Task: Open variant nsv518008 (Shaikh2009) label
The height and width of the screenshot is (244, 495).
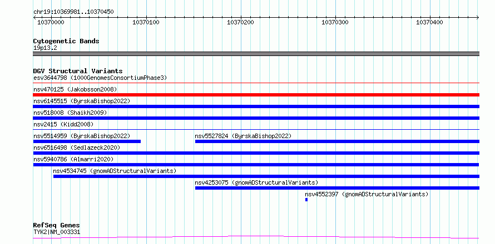Action: pyautogui.click(x=70, y=113)
